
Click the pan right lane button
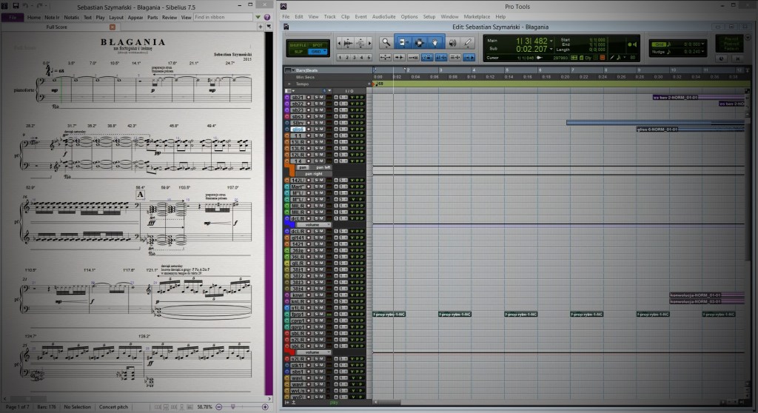pos(315,173)
